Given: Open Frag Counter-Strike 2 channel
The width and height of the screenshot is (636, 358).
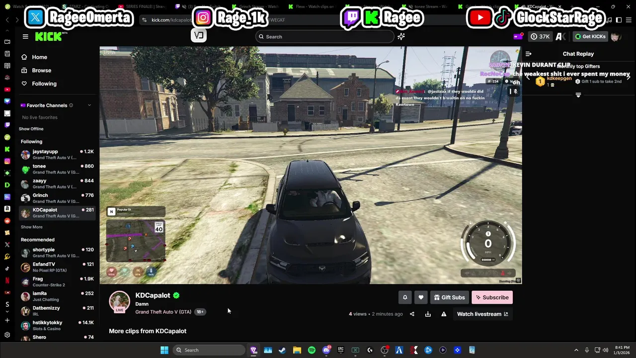Looking at the screenshot, I should [57, 282].
